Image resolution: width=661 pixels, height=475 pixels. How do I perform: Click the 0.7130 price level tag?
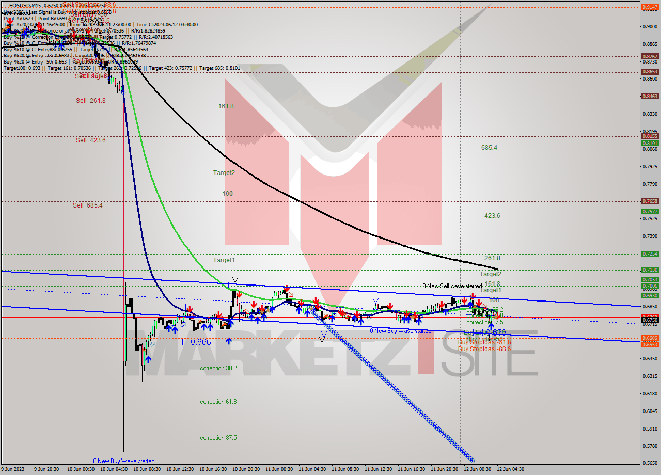(x=650, y=270)
